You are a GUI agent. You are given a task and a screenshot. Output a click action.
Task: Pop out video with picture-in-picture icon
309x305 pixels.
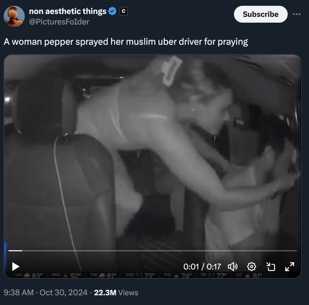pos(270,267)
